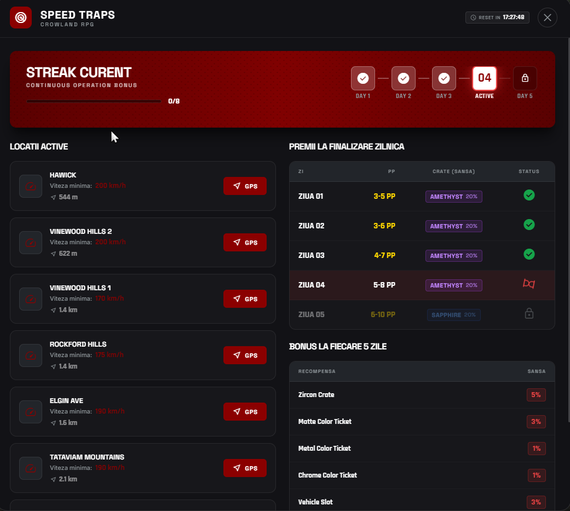Click the Reset In countdown timer
The image size is (570, 511).
497,18
